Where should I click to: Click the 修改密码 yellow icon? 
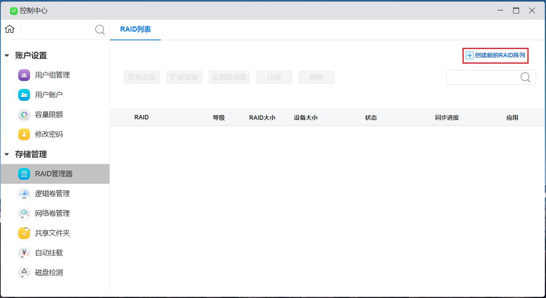(x=24, y=134)
